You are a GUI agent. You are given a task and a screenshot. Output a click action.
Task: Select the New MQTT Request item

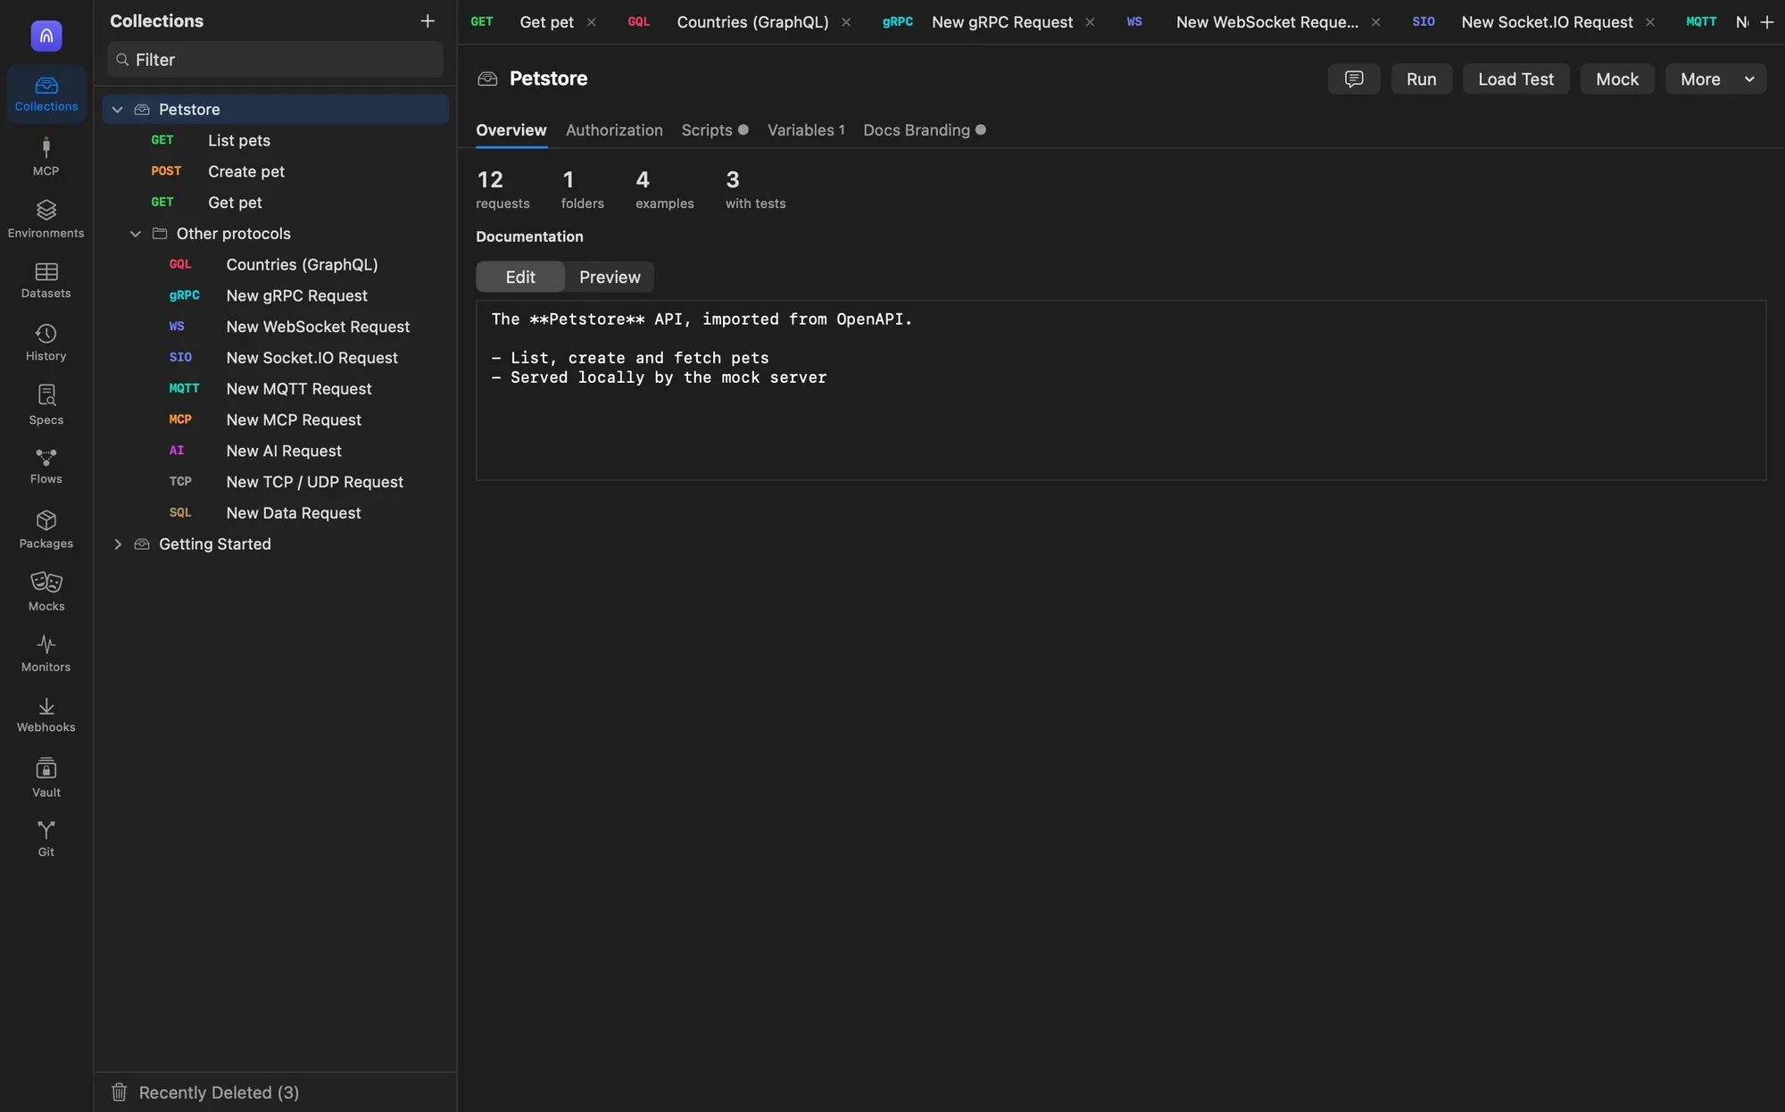(275, 389)
